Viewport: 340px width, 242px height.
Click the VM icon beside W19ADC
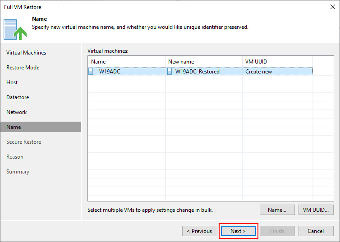pos(91,72)
